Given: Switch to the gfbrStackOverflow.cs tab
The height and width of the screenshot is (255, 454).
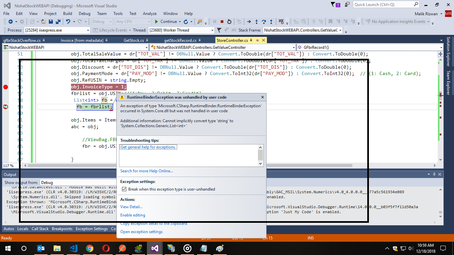Looking at the screenshot, I should (x=22, y=40).
